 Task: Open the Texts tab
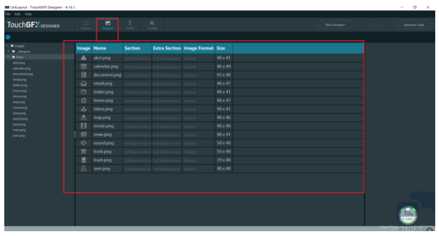coord(130,25)
